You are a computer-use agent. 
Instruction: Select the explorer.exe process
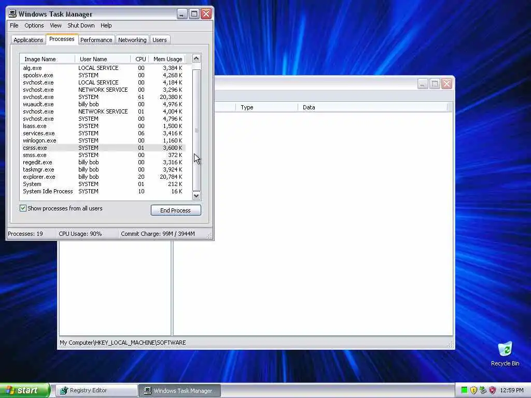coord(103,177)
